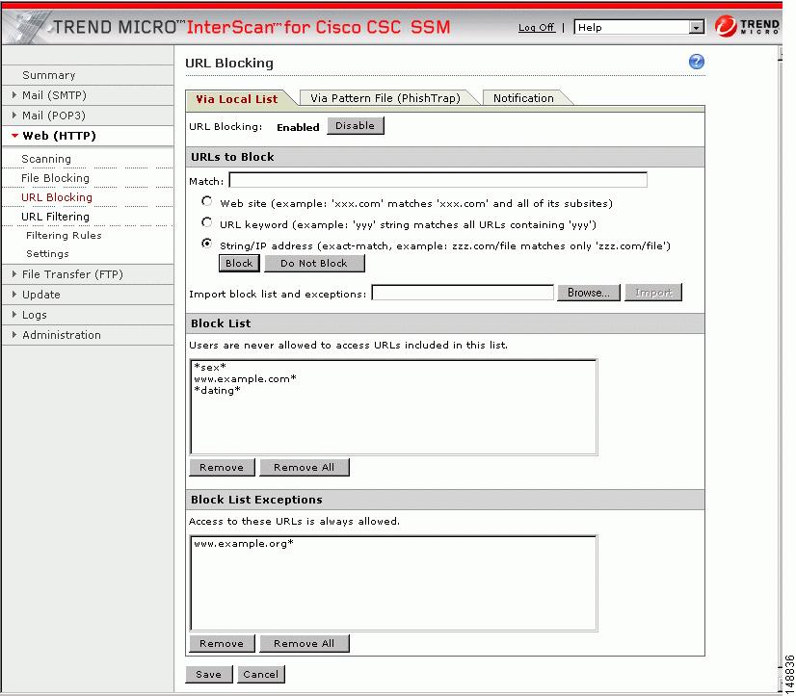The height and width of the screenshot is (696, 796).
Task: Click the Disable URL blocking button
Action: pos(356,126)
